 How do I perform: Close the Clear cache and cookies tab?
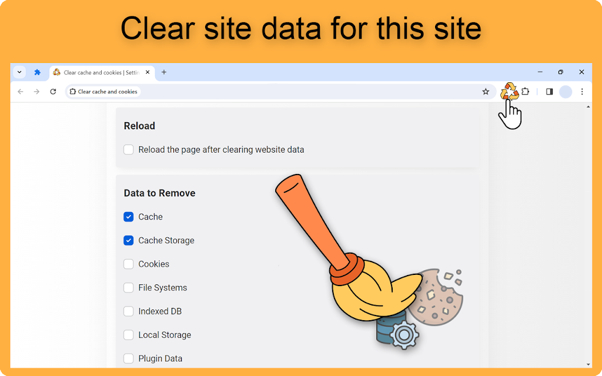coord(148,72)
